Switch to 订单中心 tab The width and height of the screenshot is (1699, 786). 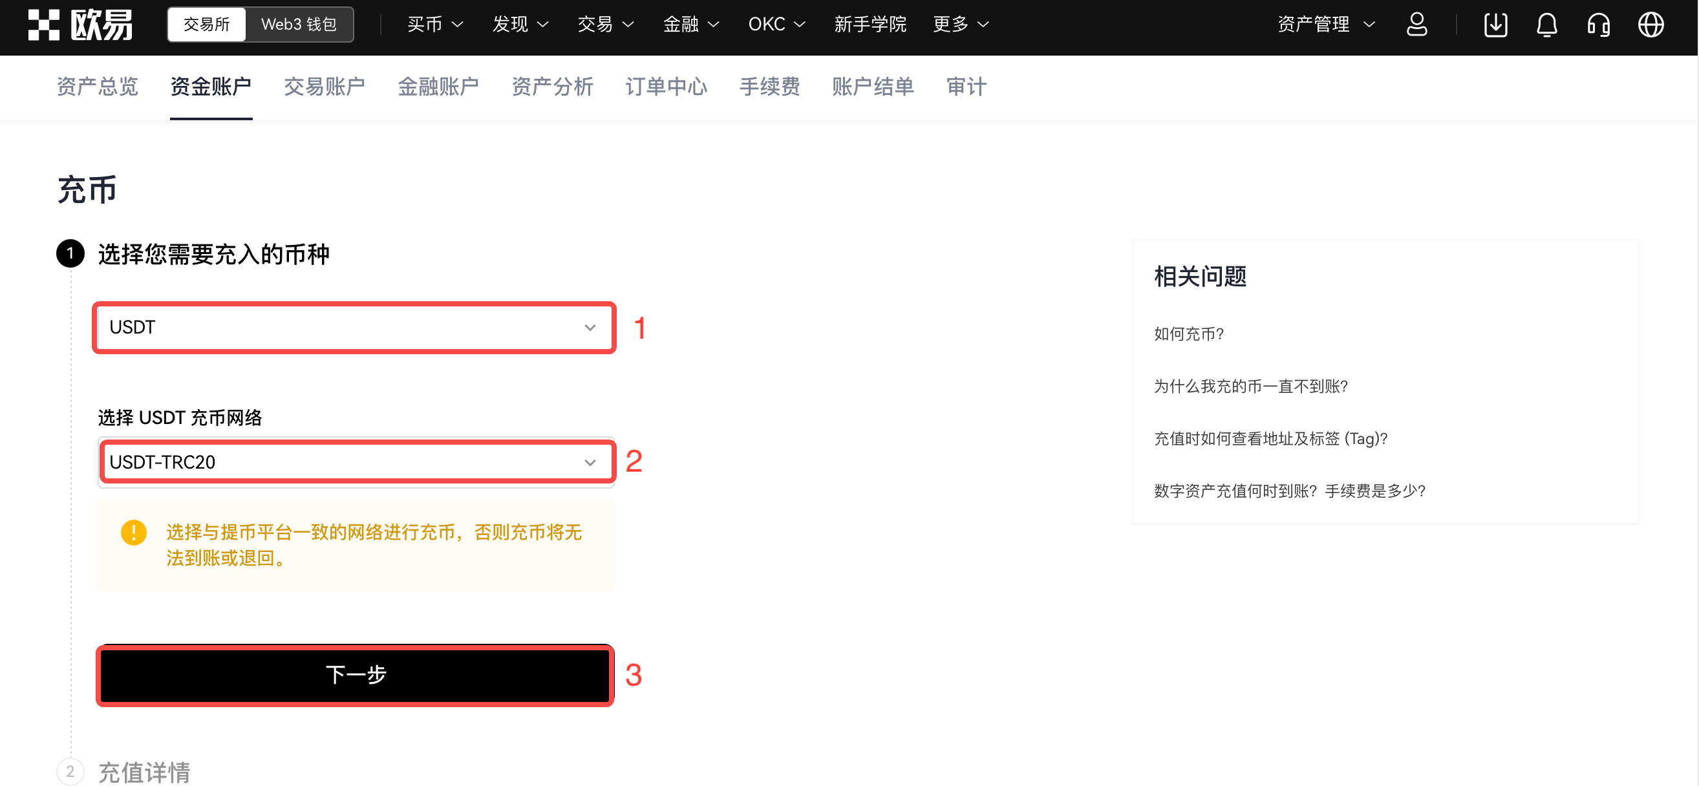666,87
